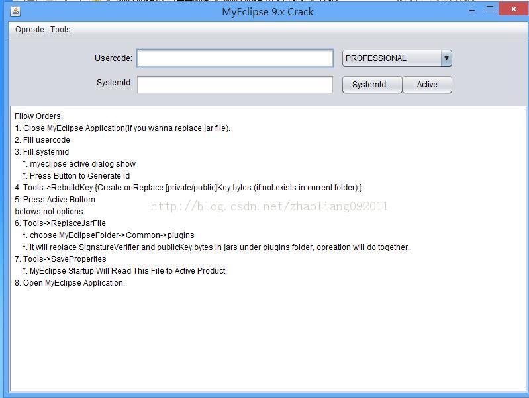This screenshot has width=529, height=398.
Task: Click the Active button
Action: [427, 84]
